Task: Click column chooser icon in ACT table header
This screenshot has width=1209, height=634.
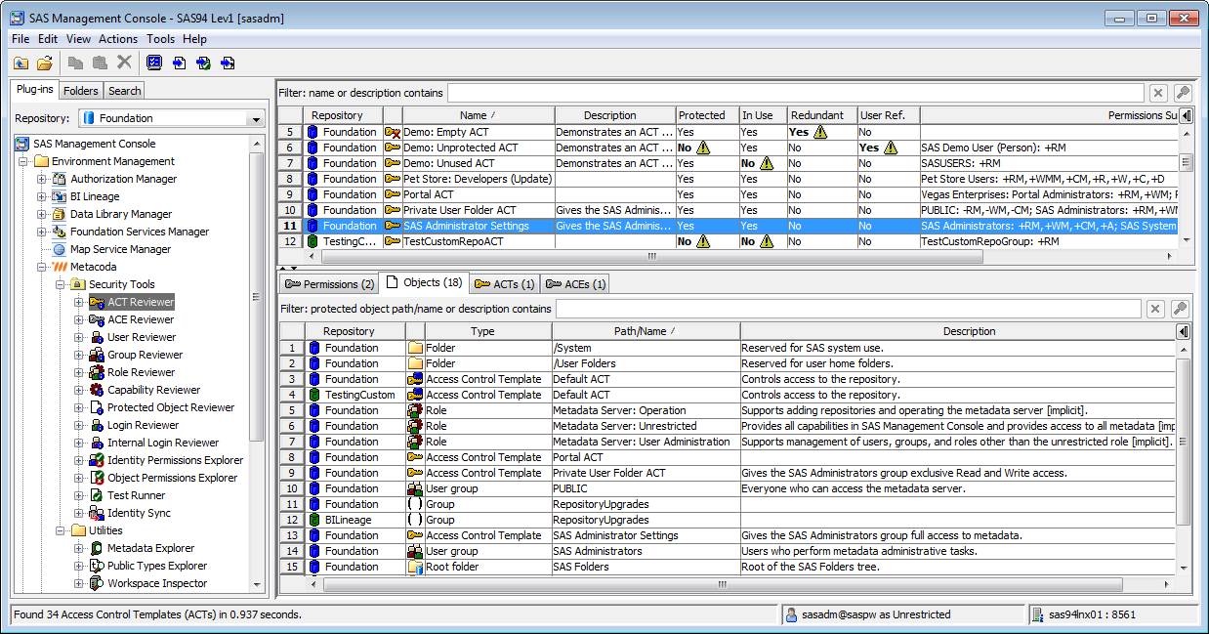Action: [x=1187, y=115]
